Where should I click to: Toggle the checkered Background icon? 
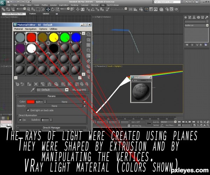[x=89, y=45]
